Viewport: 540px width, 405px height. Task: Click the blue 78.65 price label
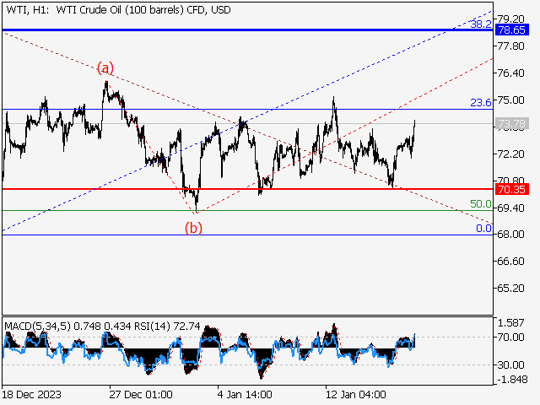point(511,30)
